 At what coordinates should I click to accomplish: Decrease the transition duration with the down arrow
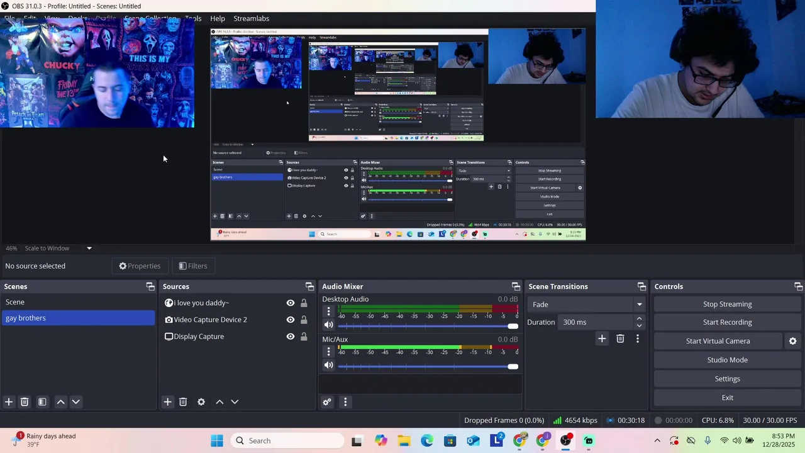coord(639,325)
